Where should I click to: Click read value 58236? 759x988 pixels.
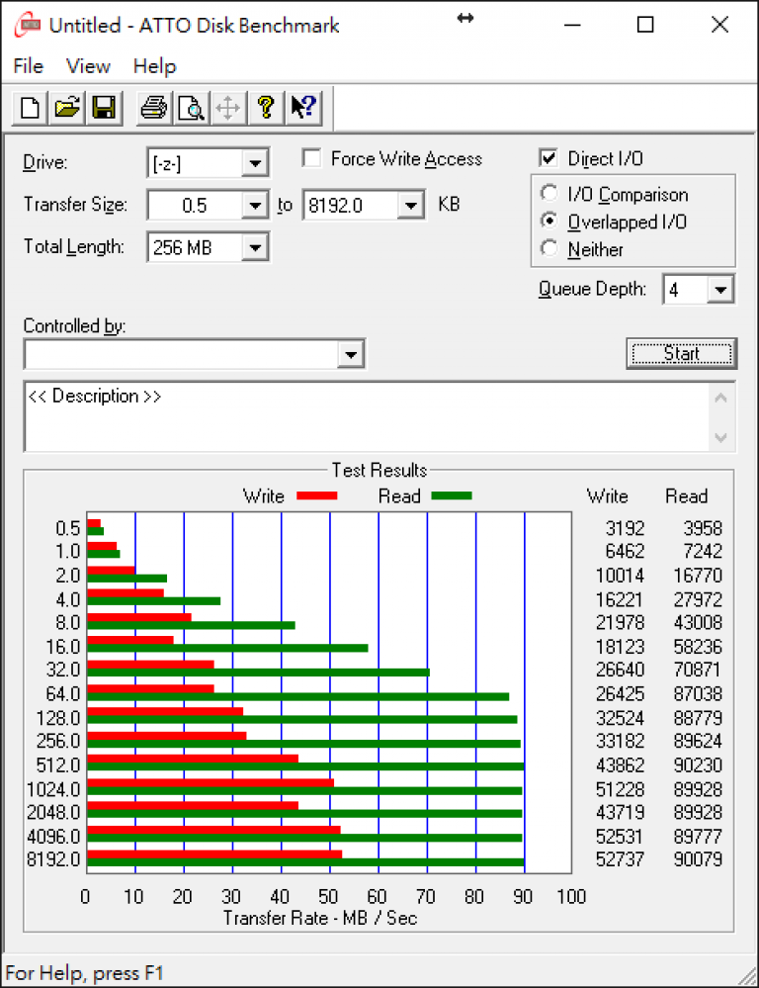[x=698, y=647]
